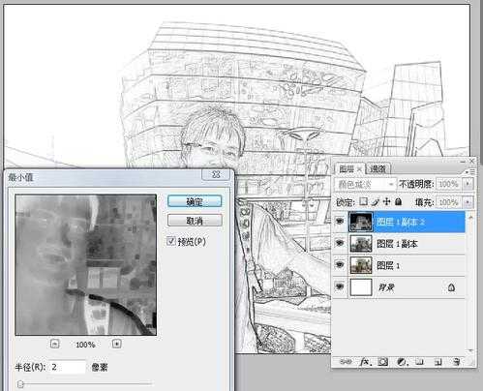Expand the 填充 fill arrow
Image resolution: width=483 pixels, height=391 pixels.
468,202
